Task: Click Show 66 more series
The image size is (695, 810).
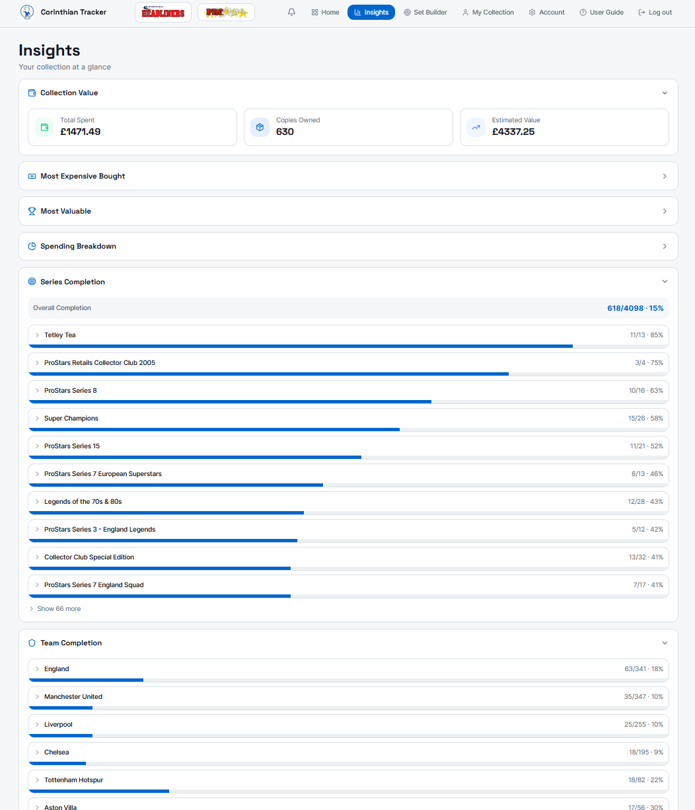Action: click(55, 608)
